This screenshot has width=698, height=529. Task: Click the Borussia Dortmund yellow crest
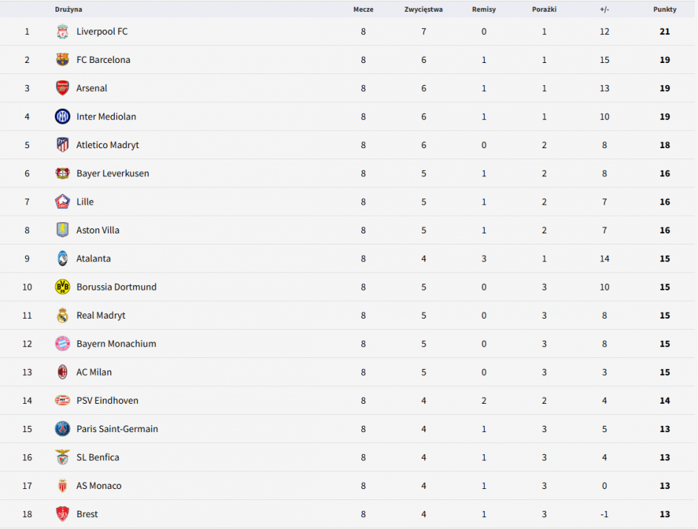coord(63,287)
